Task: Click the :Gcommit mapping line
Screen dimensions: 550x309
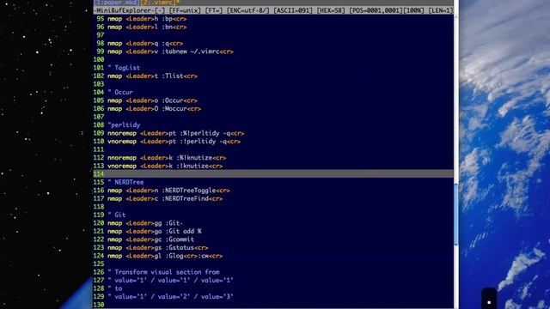Action: 150,239
